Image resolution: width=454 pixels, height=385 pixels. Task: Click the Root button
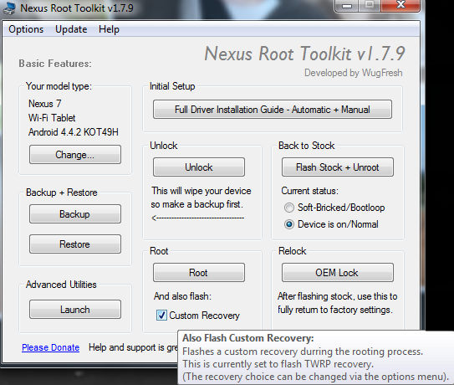[199, 273]
